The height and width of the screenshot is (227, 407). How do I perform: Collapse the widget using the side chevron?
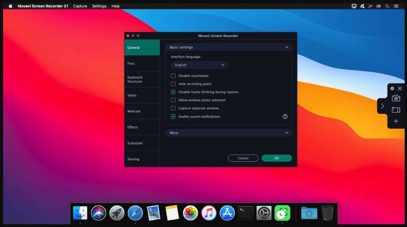click(382, 106)
